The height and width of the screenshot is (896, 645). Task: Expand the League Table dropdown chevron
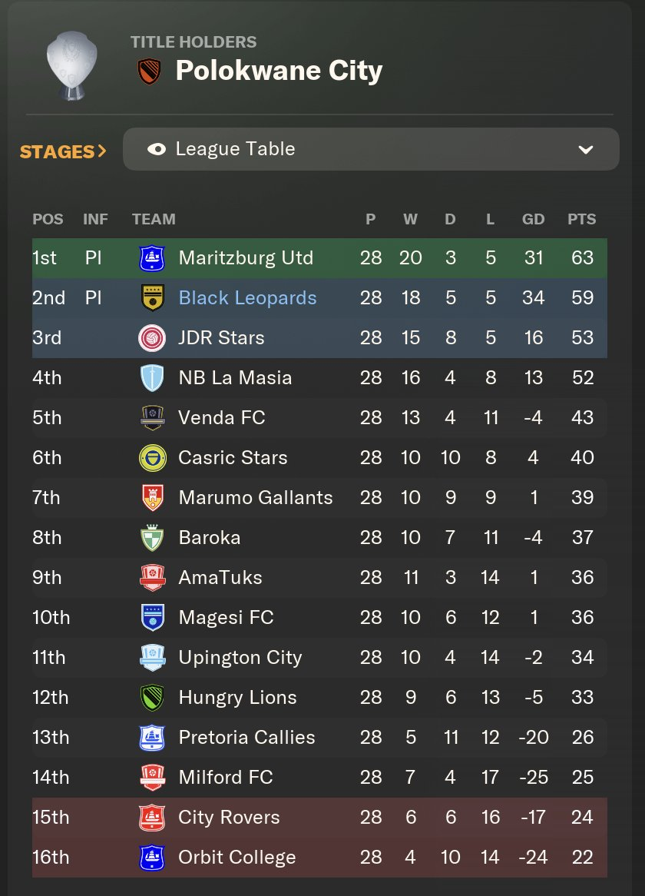586,149
